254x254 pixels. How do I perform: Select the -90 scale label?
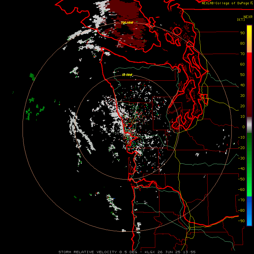pyautogui.click(x=241, y=221)
